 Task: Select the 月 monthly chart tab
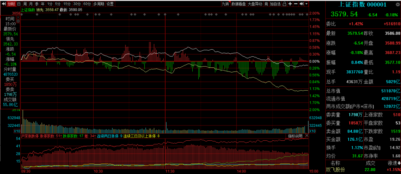tap(31, 4)
